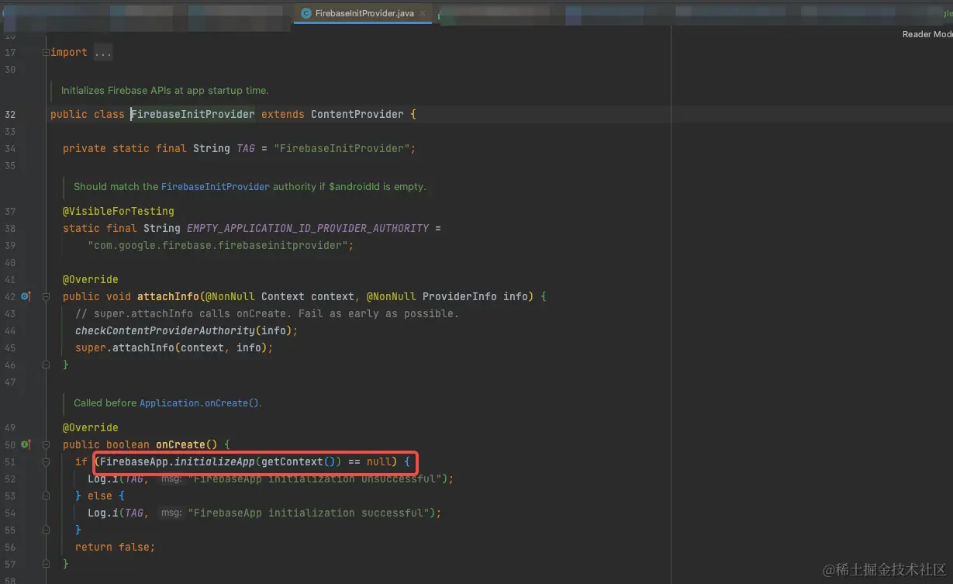Click line number 32 in the gutter

[10, 114]
